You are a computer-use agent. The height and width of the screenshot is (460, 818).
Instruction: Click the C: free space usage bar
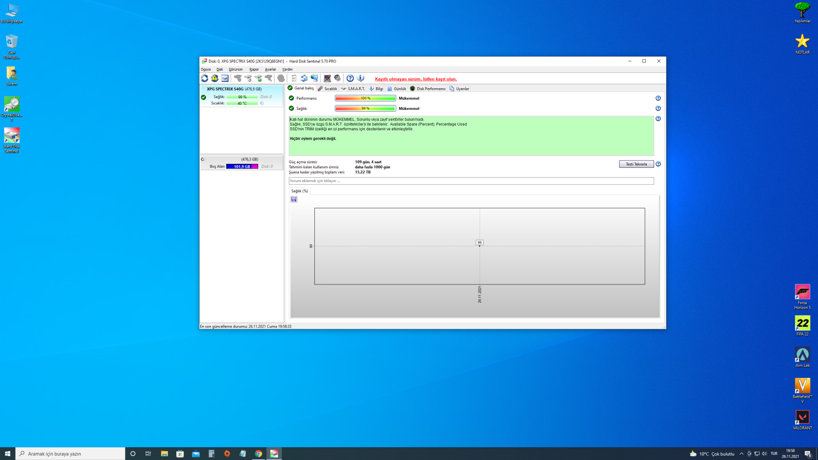pyautogui.click(x=242, y=167)
